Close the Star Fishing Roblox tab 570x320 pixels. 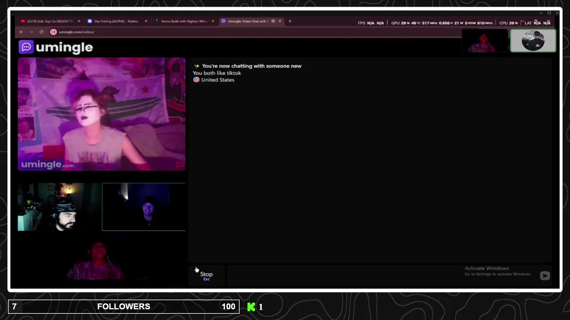(146, 21)
